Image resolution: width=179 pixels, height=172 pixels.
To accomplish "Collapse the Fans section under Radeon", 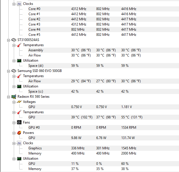I will point(14,123).
